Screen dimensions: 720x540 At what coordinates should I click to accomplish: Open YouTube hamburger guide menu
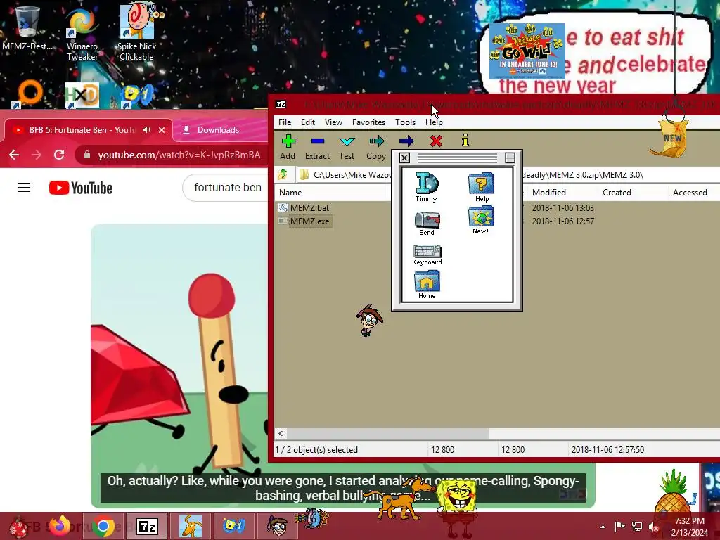(24, 187)
